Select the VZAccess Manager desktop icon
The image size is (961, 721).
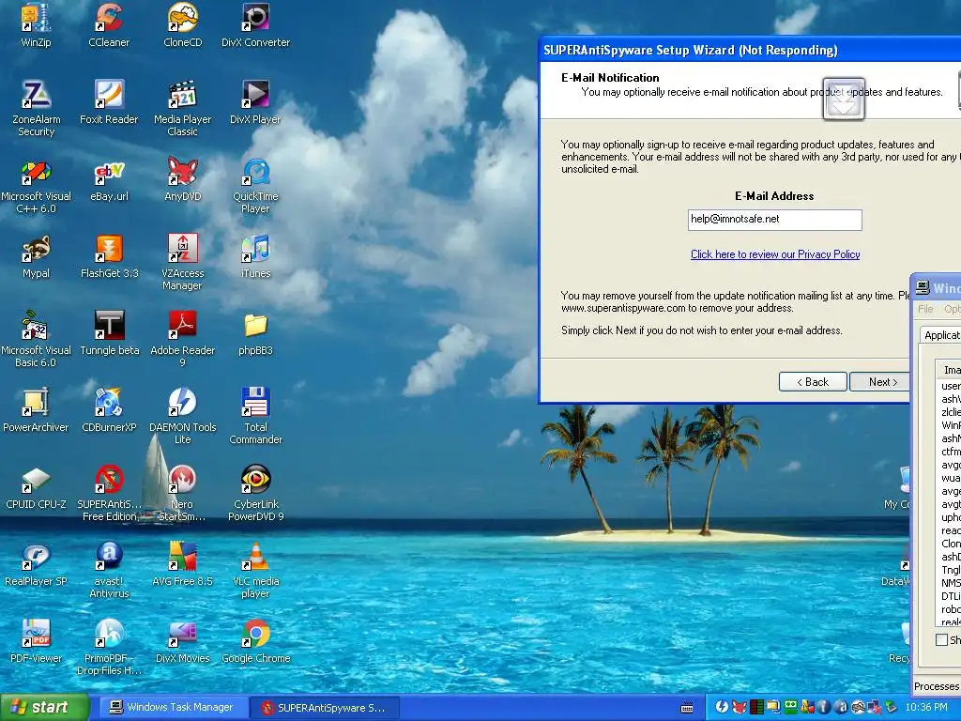click(x=183, y=263)
